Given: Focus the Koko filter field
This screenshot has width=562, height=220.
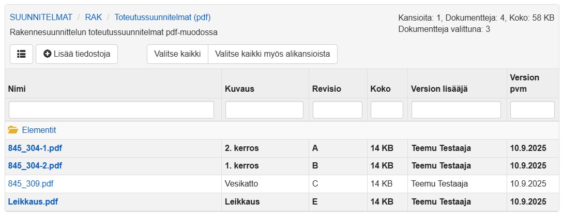Looking at the screenshot, I should pyautogui.click(x=387, y=110).
